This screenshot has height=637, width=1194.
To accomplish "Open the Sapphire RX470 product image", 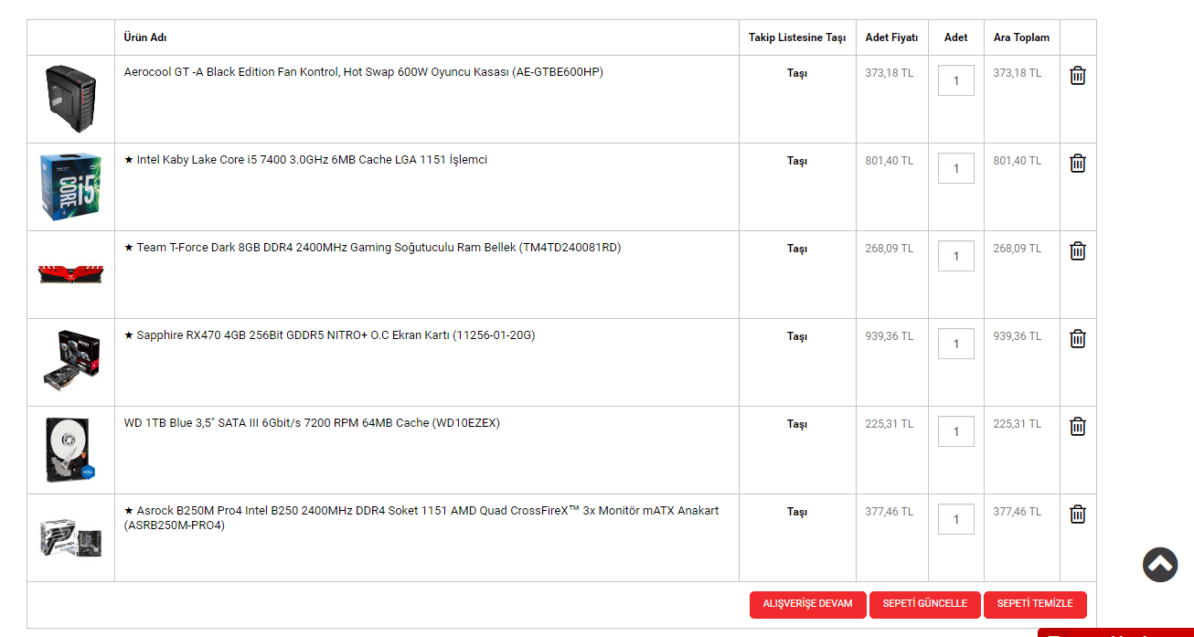I will click(70, 362).
